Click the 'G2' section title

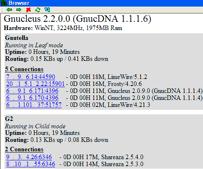click(9, 119)
